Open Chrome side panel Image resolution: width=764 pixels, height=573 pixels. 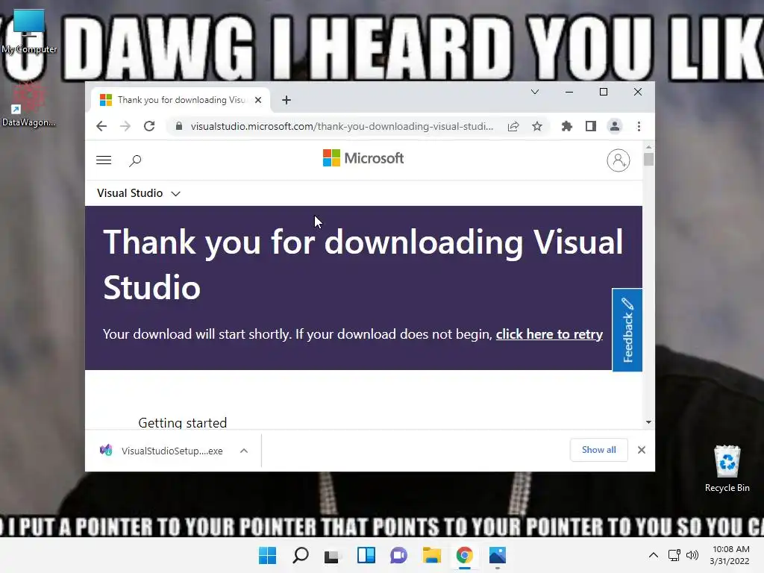[591, 127]
